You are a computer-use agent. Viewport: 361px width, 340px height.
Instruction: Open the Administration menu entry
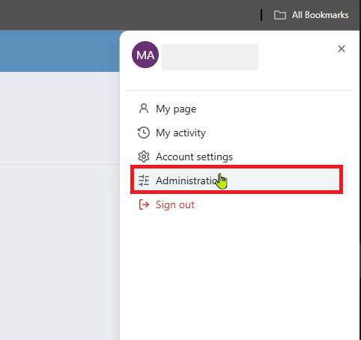[237, 180]
